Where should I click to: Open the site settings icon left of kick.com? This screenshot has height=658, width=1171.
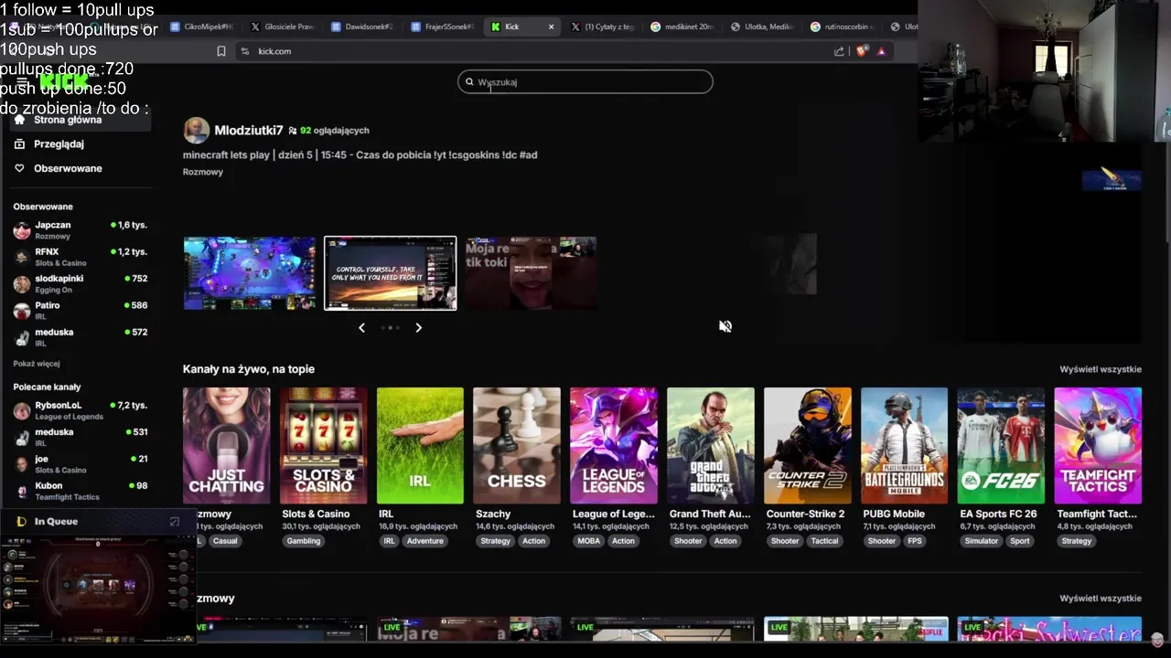click(x=244, y=51)
